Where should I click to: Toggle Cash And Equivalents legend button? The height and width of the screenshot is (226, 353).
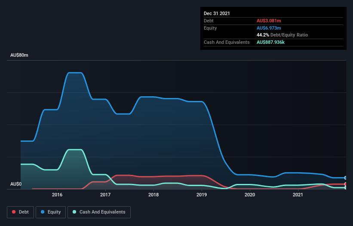(99, 212)
